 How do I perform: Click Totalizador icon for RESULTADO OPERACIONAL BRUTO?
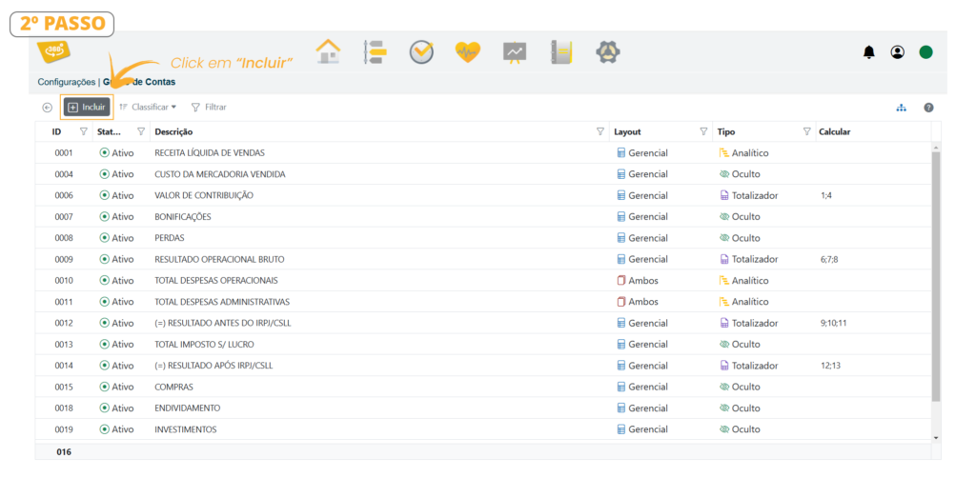tap(724, 259)
